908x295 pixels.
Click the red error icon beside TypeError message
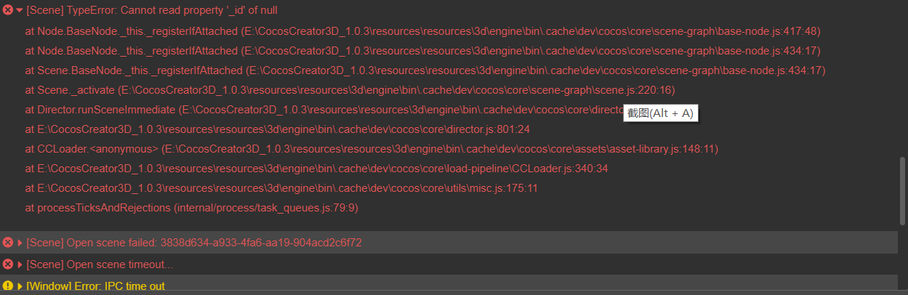[8, 10]
